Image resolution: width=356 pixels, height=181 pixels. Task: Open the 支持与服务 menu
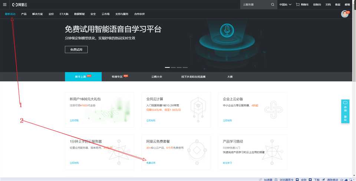[x=122, y=14]
